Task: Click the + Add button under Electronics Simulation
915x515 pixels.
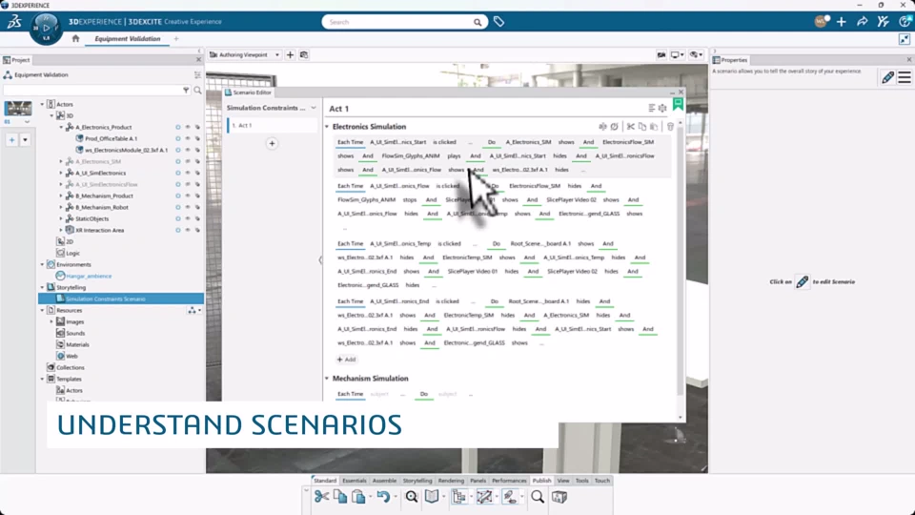Action: (x=346, y=360)
